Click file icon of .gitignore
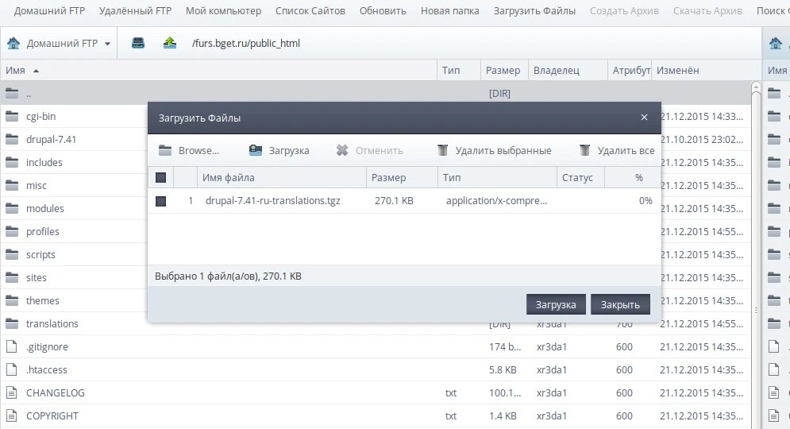790x429 pixels. pos(12,346)
